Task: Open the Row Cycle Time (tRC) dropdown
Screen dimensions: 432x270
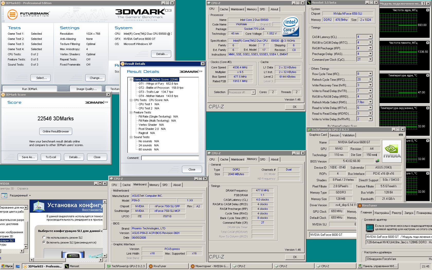Action: [x=370, y=74]
